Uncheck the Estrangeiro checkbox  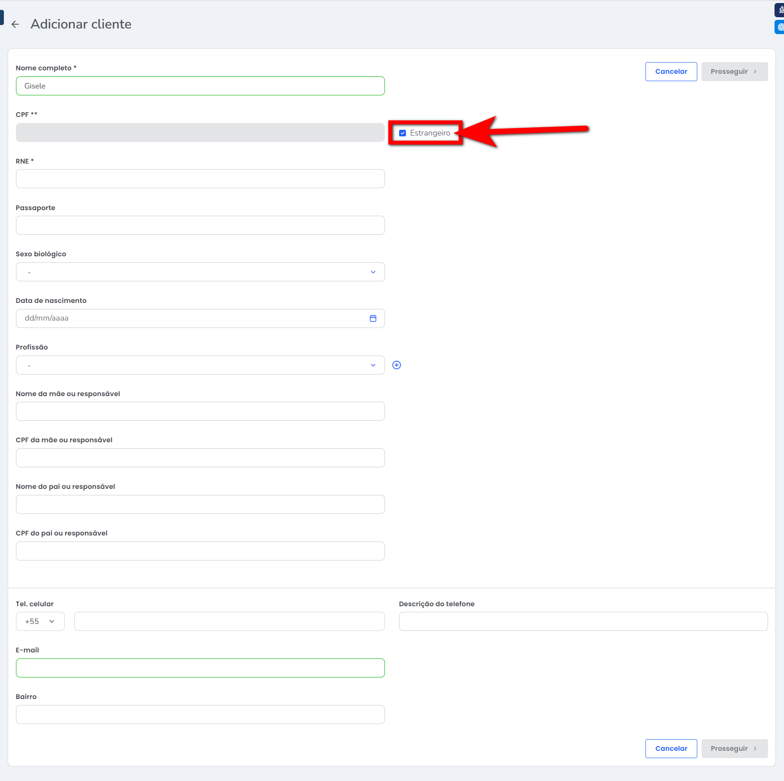tap(403, 133)
